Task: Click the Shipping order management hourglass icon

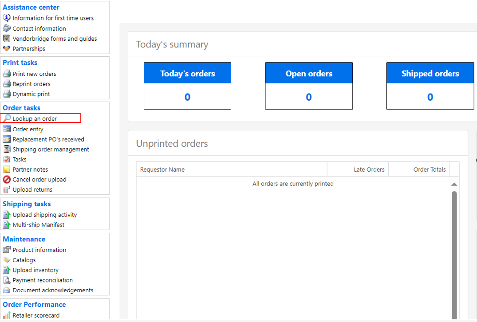Action: pyautogui.click(x=7, y=149)
